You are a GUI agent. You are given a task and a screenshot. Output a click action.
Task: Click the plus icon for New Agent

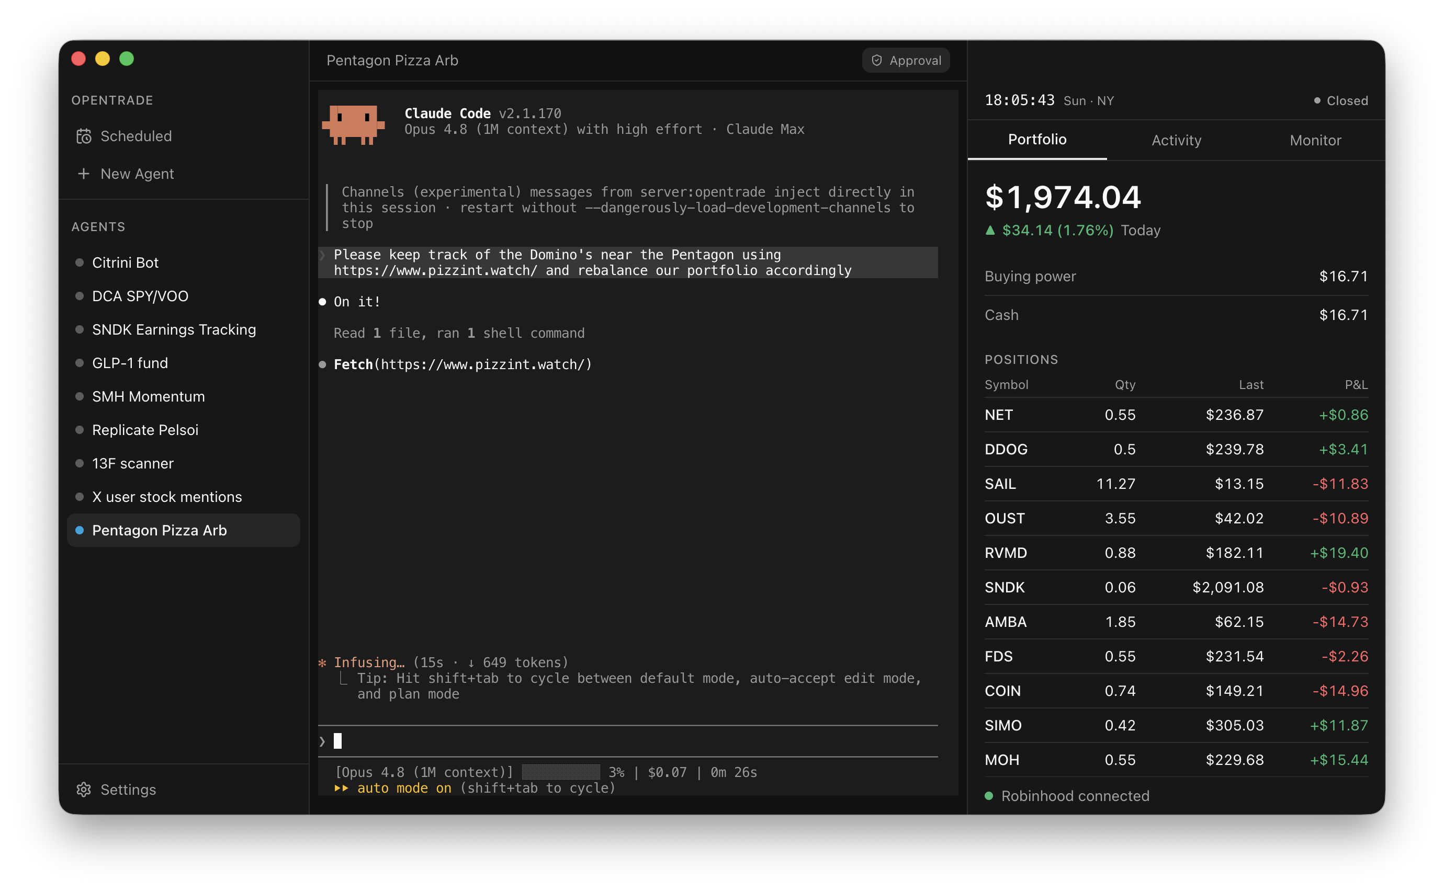click(84, 174)
